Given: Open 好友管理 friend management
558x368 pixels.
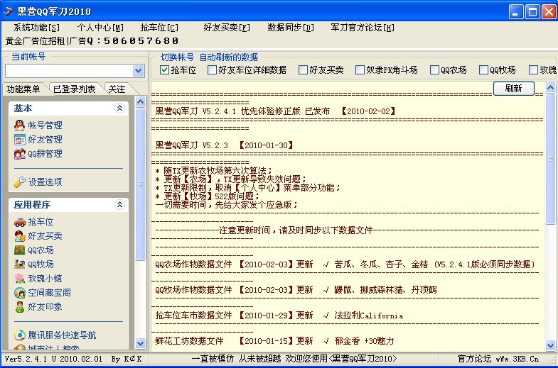Looking at the screenshot, I should click(x=45, y=140).
